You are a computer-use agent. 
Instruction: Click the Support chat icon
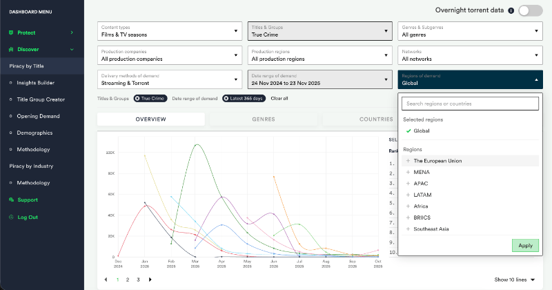coord(11,200)
